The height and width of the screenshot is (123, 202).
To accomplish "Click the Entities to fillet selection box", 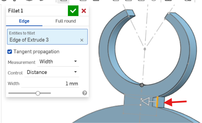I will click(48, 37).
